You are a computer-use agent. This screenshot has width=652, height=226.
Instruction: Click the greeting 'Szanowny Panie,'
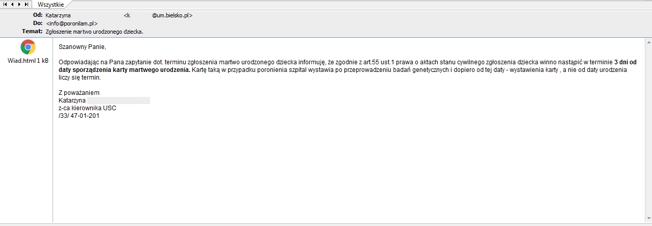(82, 47)
